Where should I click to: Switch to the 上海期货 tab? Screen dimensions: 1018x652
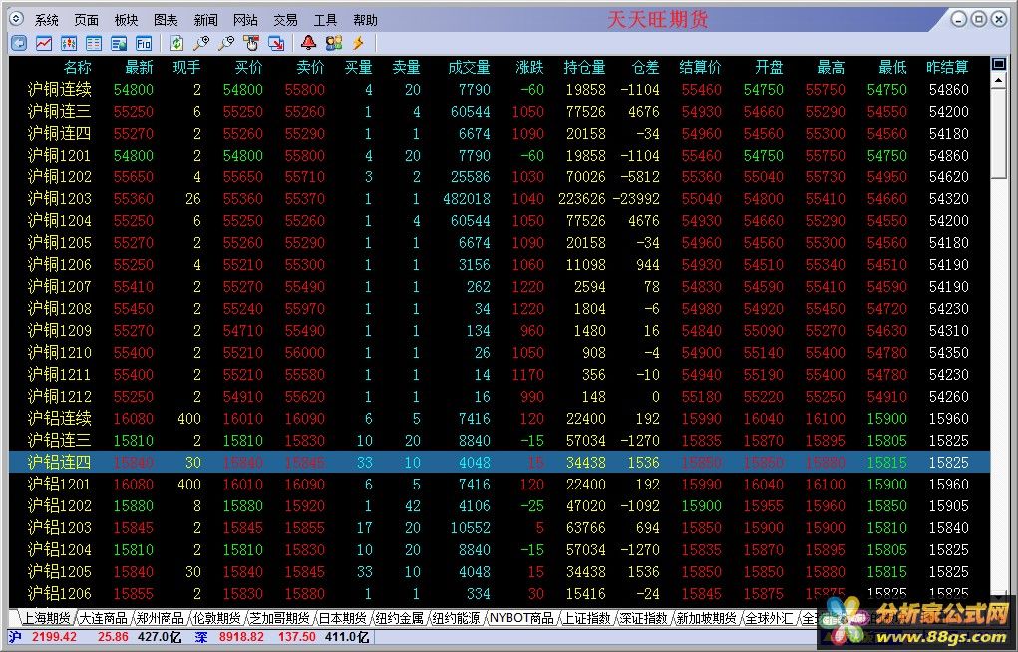[x=46, y=618]
